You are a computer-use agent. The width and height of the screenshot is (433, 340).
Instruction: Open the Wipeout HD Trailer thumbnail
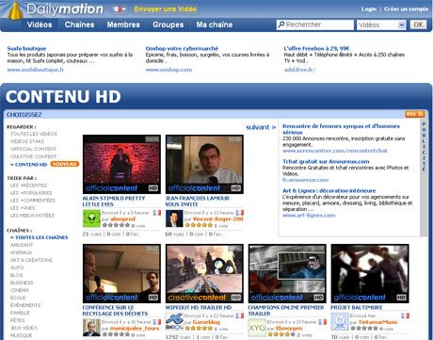click(204, 274)
